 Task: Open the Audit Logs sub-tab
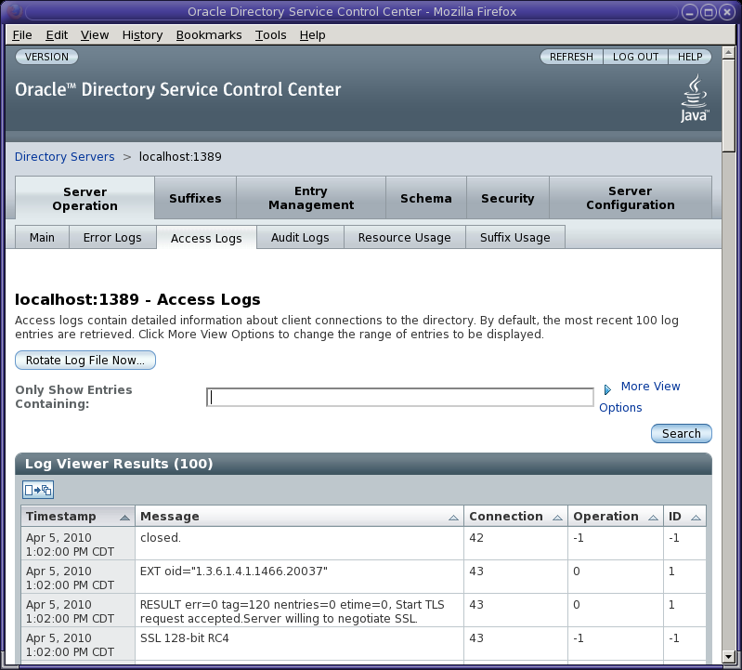300,237
